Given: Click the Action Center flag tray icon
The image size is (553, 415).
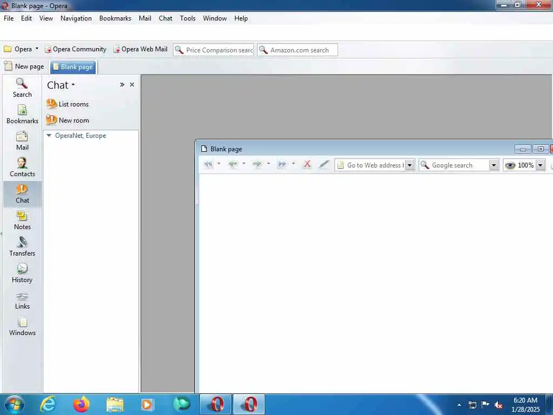Looking at the screenshot, I should pyautogui.click(x=485, y=405).
